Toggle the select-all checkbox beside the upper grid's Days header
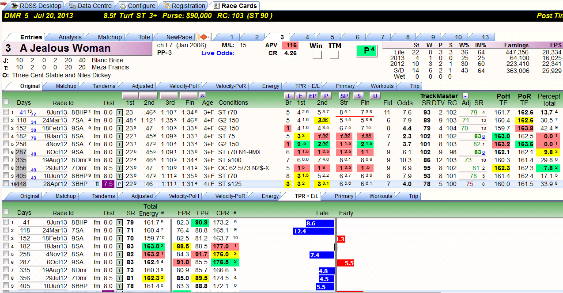The height and width of the screenshot is (293, 563). (x=6, y=102)
